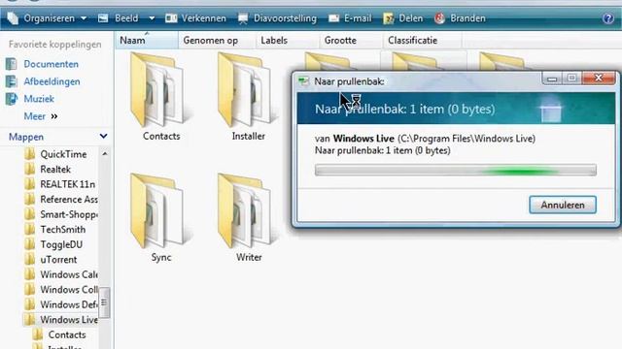This screenshot has height=349, width=622.
Task: Click the Documenten folder icon
Action: (x=12, y=64)
